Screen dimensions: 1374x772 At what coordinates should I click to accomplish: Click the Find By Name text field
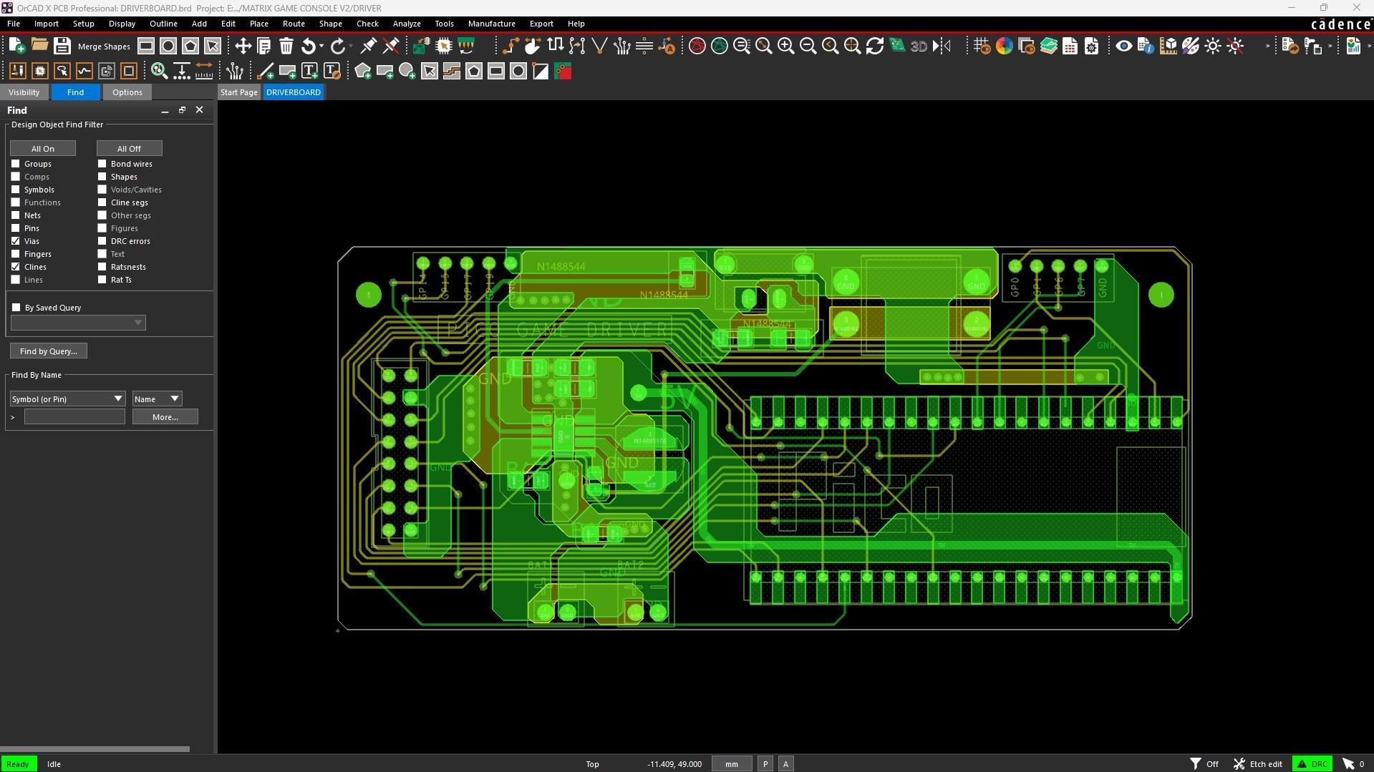click(74, 417)
